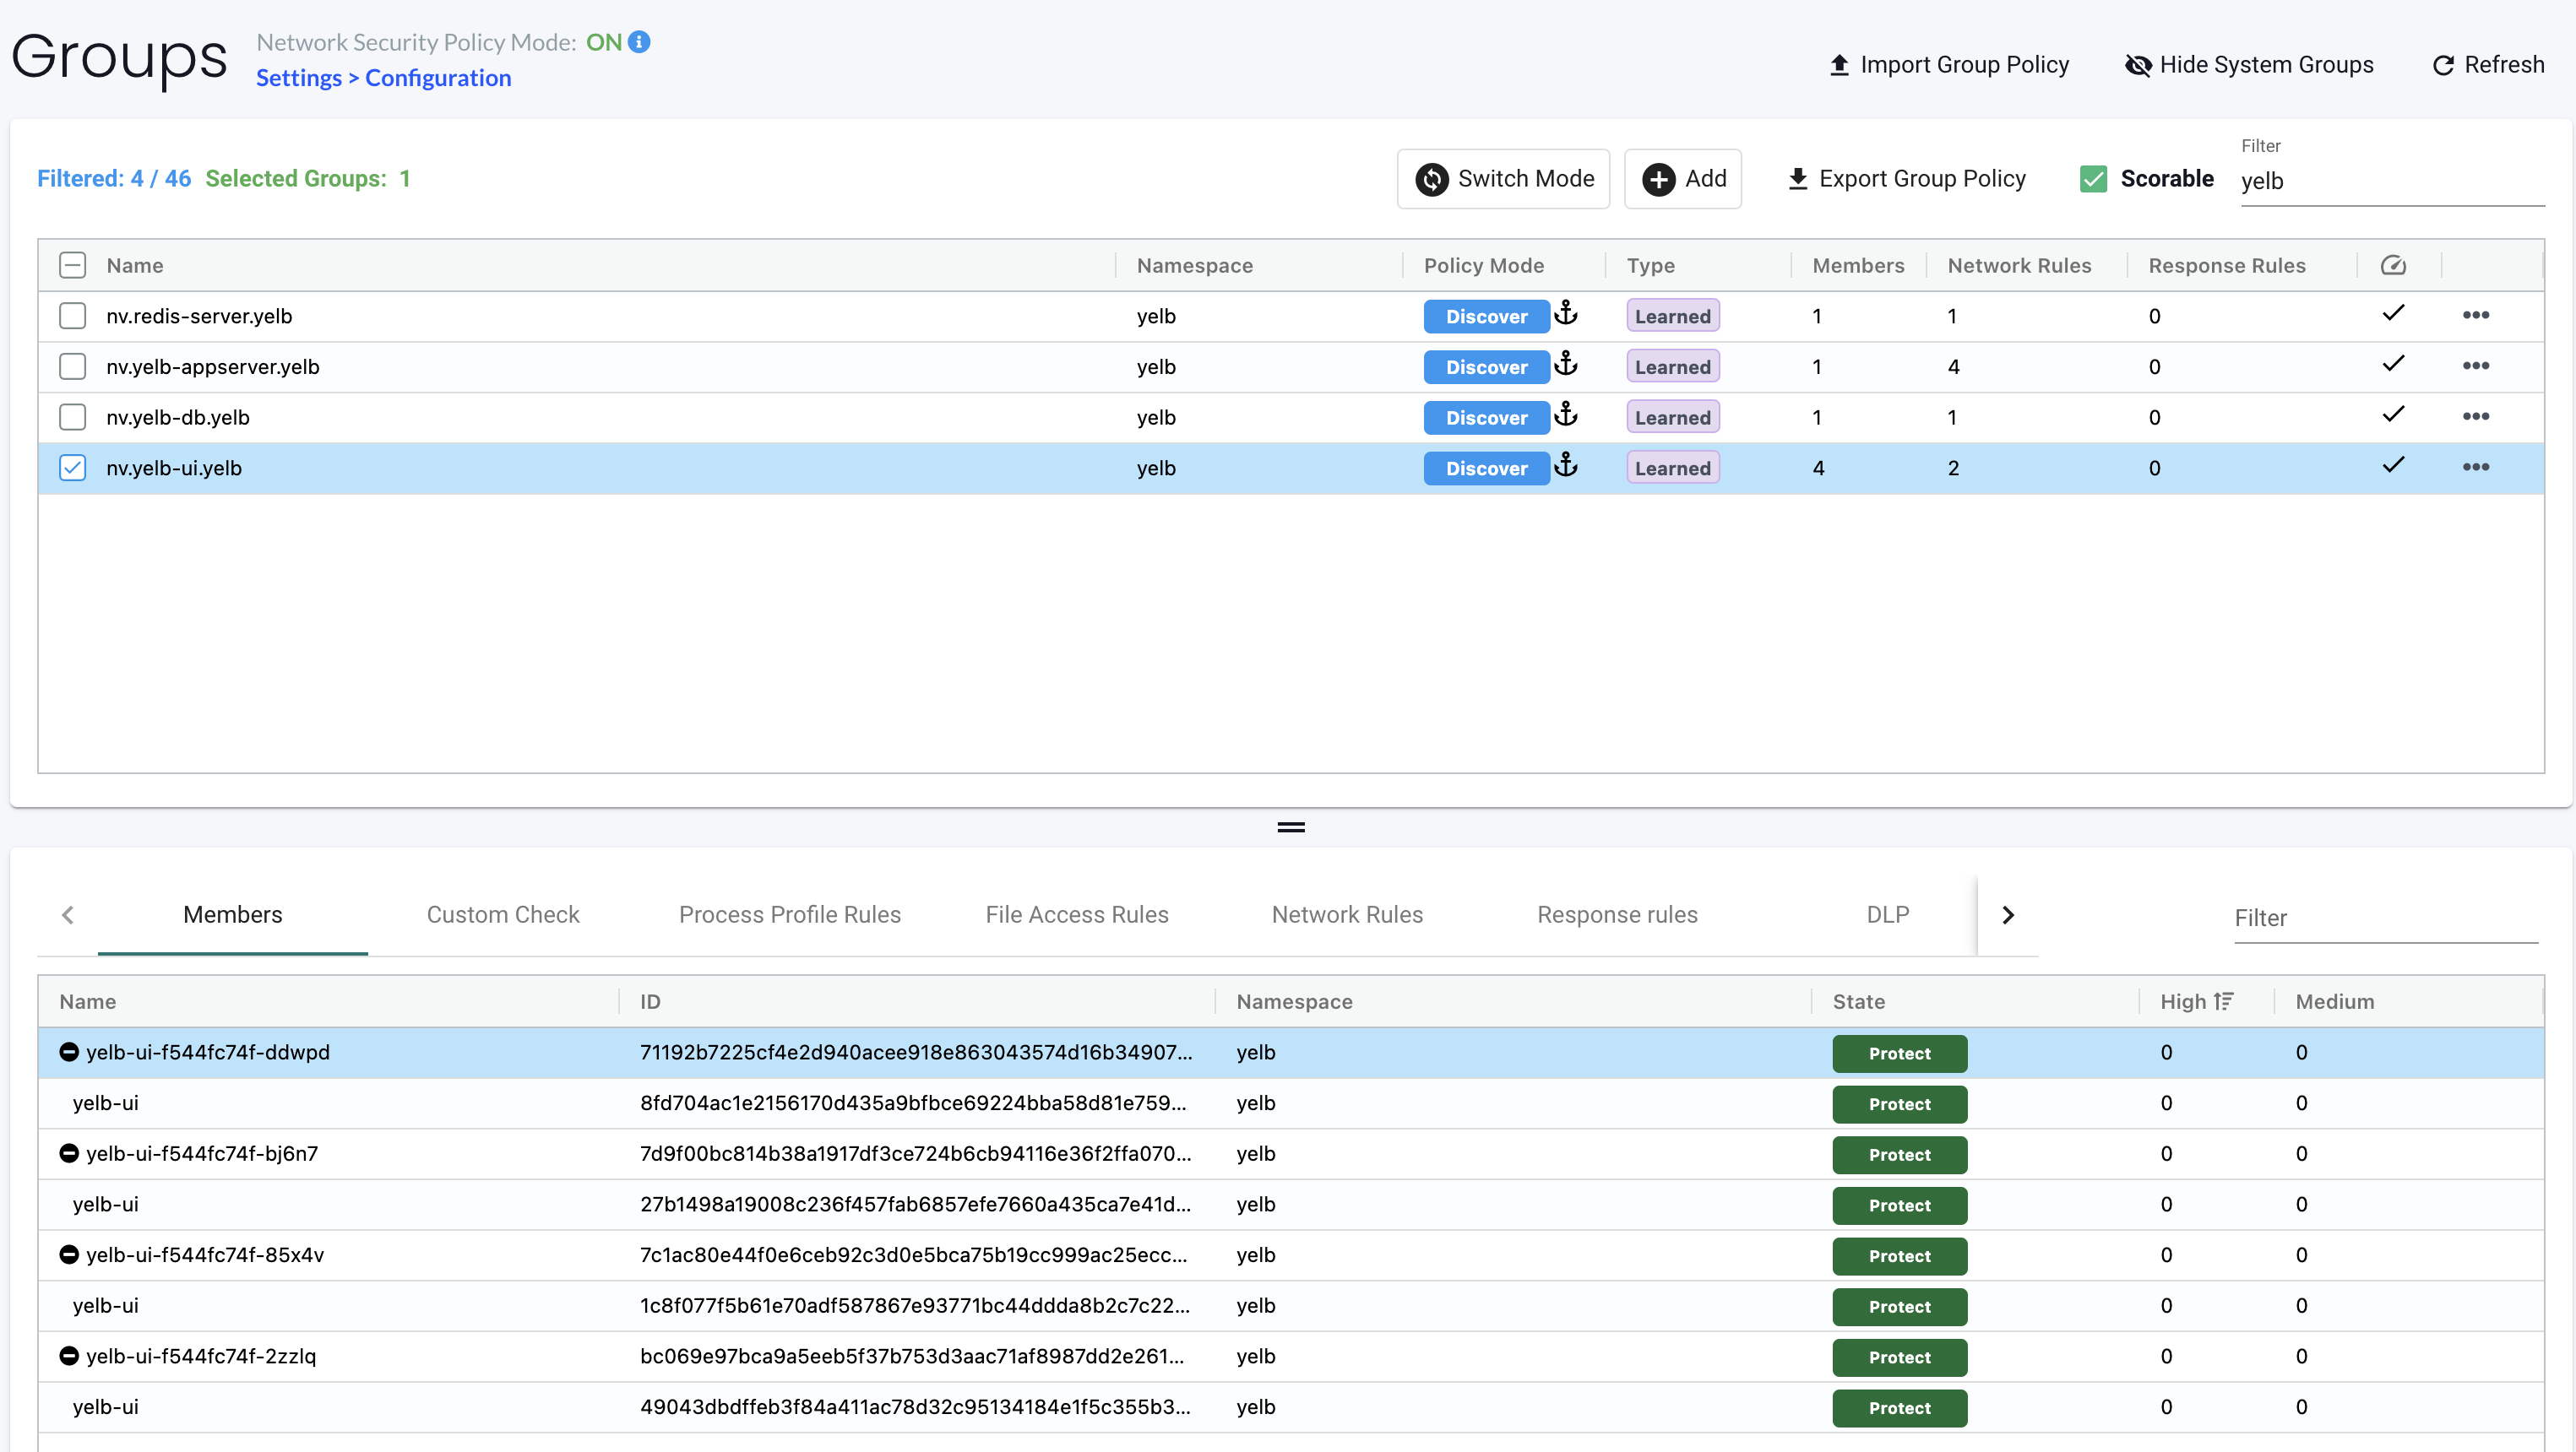2576x1452 pixels.
Task: Sort members by Medium column header
Action: (2334, 1001)
